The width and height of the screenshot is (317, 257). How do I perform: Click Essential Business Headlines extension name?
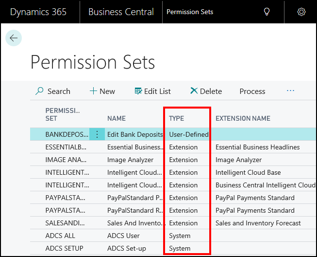click(x=258, y=147)
